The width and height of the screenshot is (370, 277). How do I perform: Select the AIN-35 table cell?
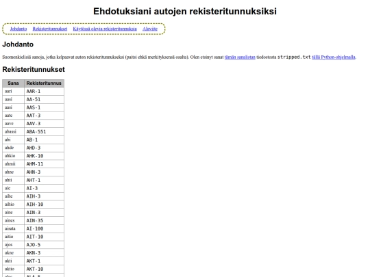coord(44,220)
